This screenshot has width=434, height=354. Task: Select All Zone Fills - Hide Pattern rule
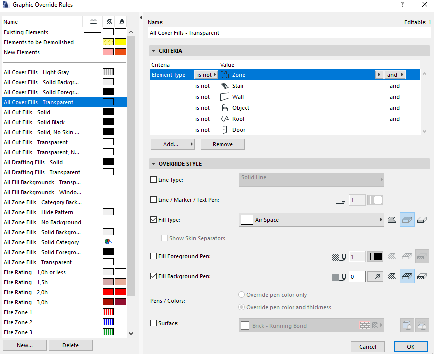tap(64, 212)
